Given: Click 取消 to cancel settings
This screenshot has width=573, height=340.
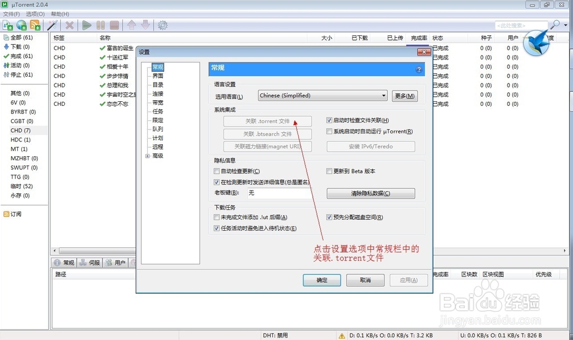Looking at the screenshot, I should click(x=365, y=280).
